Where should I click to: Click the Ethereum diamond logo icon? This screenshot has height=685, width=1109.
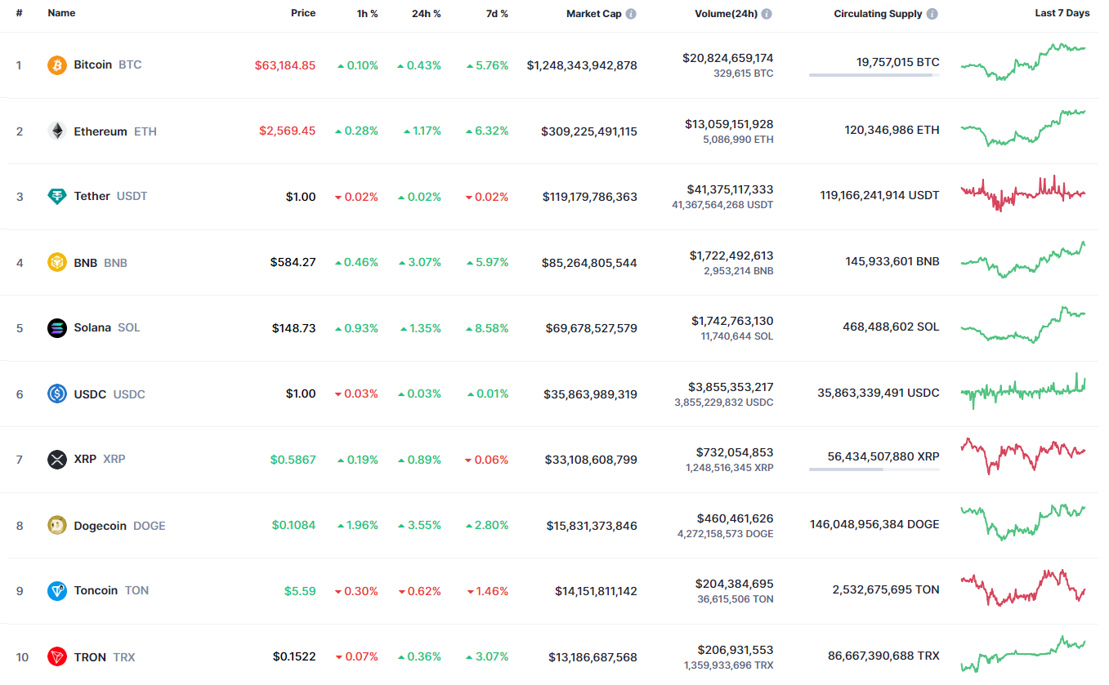tap(57, 131)
